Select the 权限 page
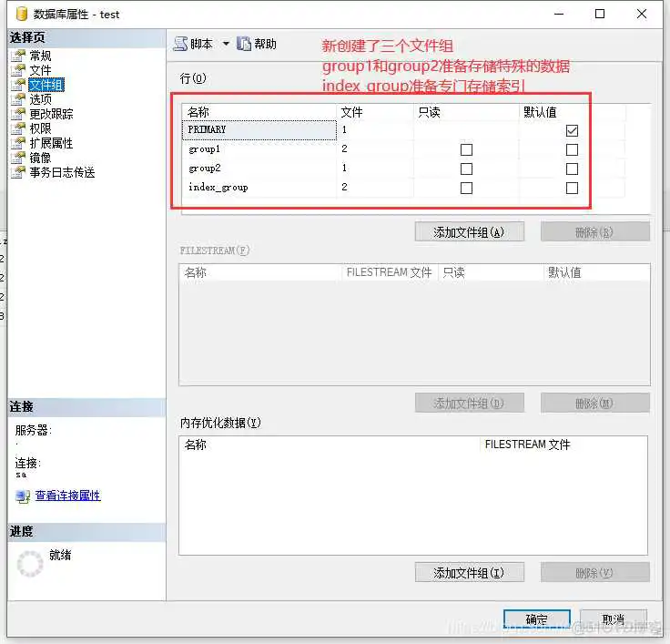 click(x=41, y=128)
